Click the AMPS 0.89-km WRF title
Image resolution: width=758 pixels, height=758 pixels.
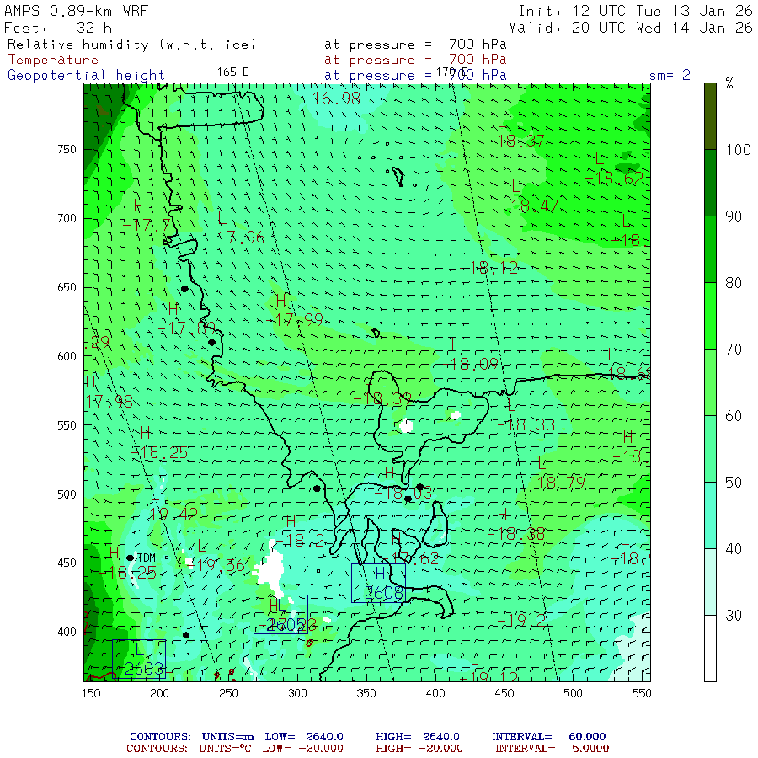click(76, 11)
